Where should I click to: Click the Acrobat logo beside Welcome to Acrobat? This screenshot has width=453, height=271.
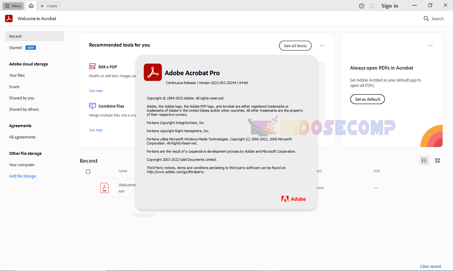coord(9,19)
